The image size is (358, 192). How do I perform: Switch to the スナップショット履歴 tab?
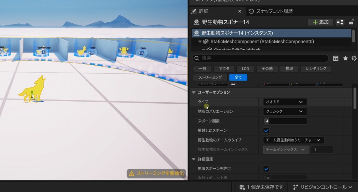271,11
